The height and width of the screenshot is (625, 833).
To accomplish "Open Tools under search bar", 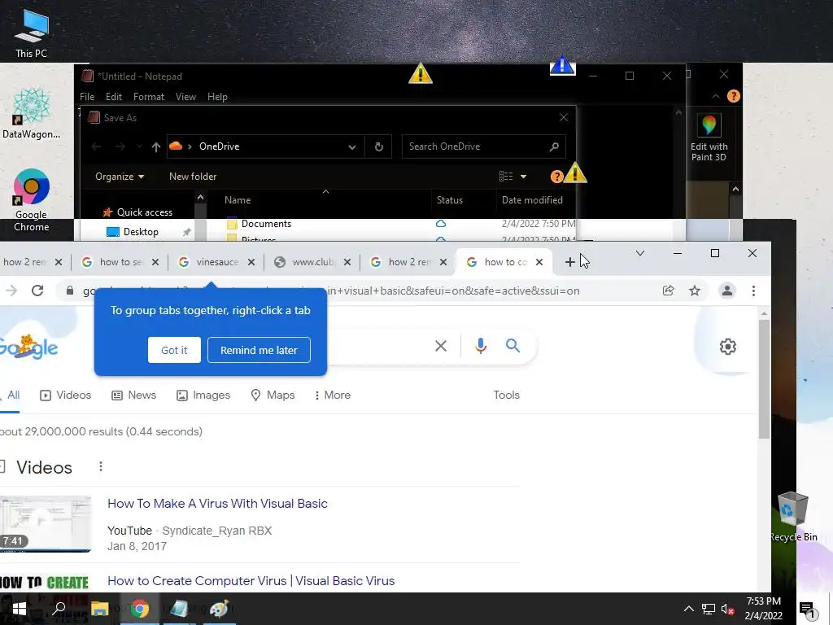I will [506, 396].
